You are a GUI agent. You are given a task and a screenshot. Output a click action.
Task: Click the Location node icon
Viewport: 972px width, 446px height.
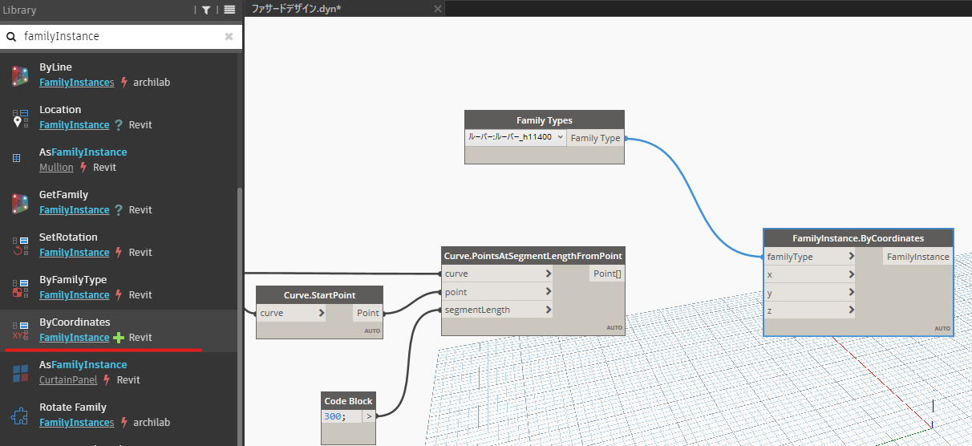point(20,119)
